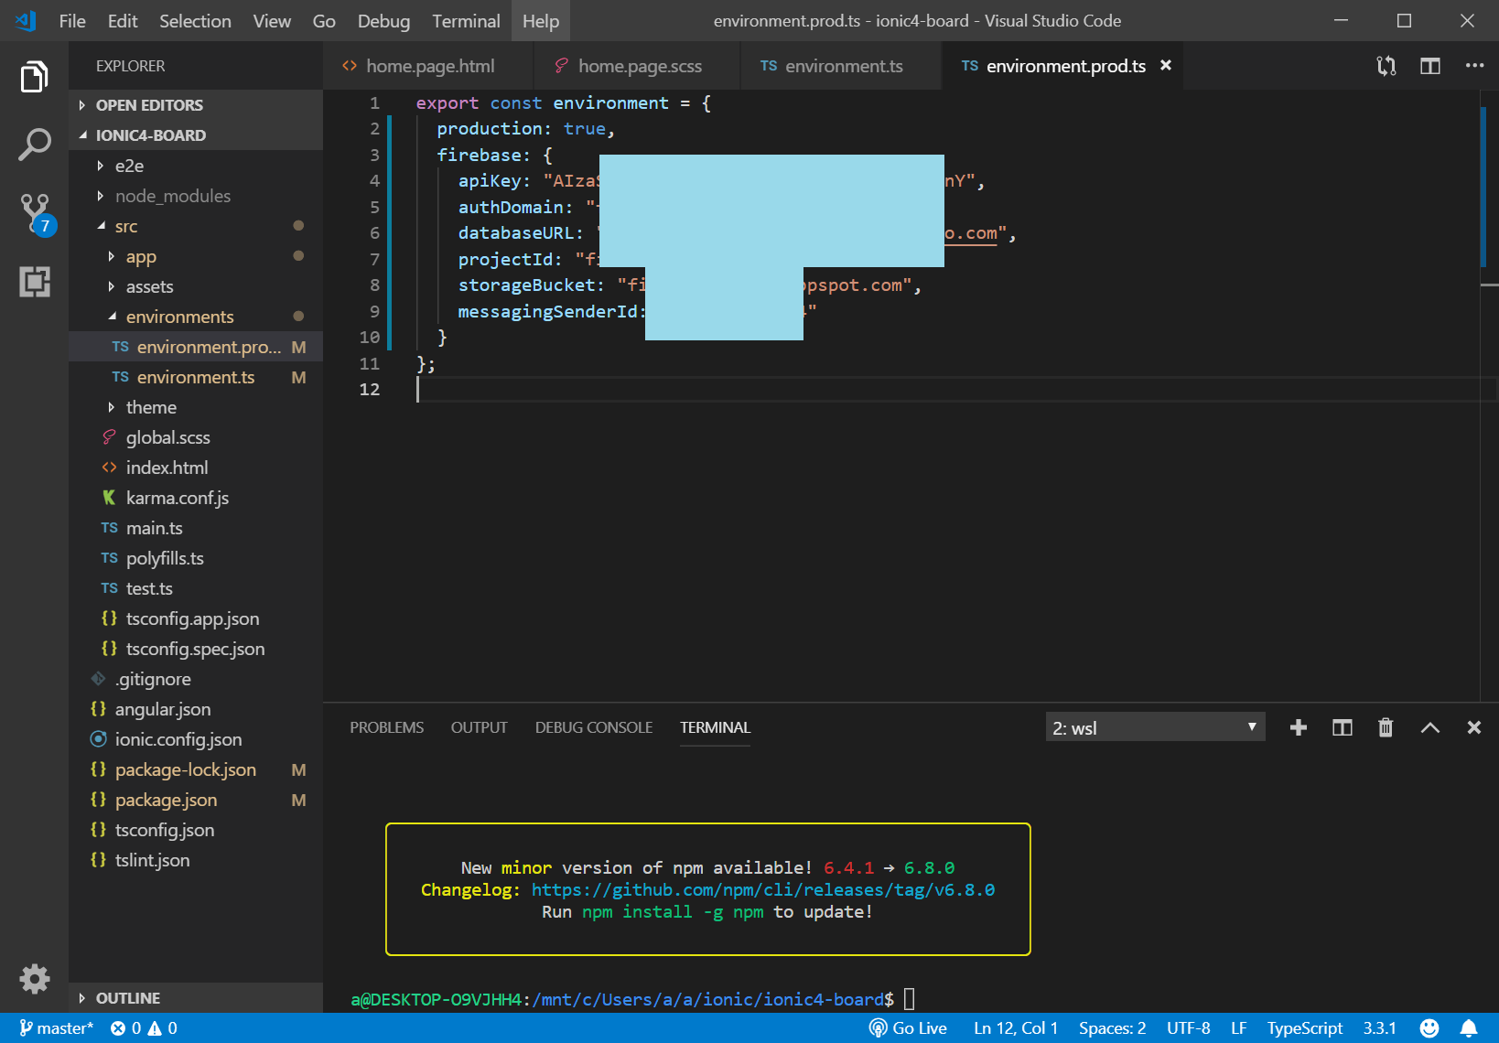Kill the terminal with trash icon
Screen dimensions: 1499x1043
(1386, 727)
